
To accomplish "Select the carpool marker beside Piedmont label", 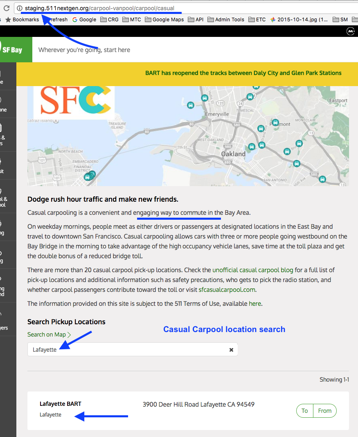I will coord(275,122).
